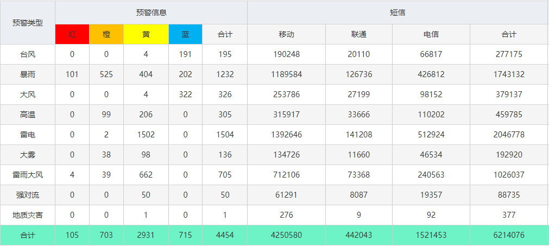Click the 暴雨 orange count 525

[x=106, y=74]
